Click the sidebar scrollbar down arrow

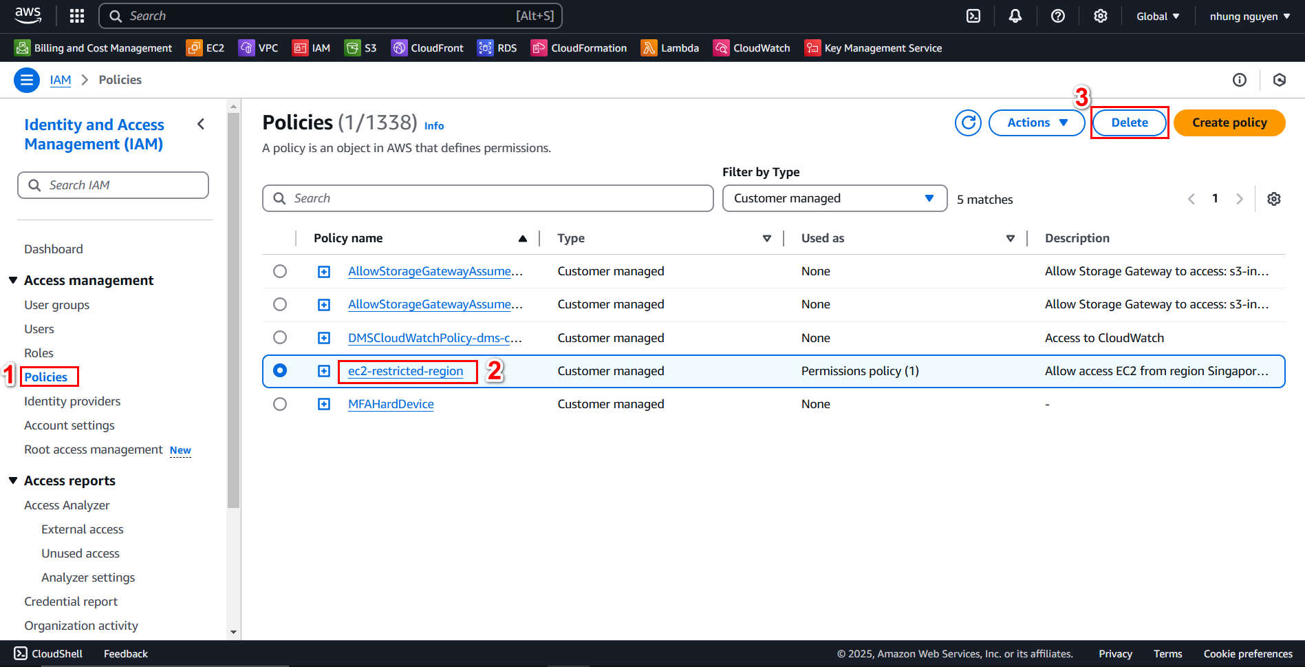coord(233,632)
